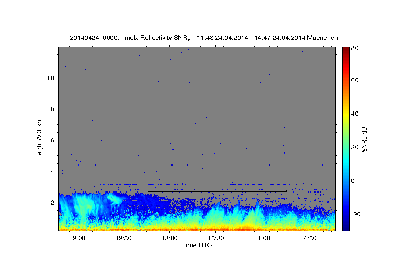415x277 pixels.
Task: Click the 14:00 time tick label
Action: pos(262,239)
